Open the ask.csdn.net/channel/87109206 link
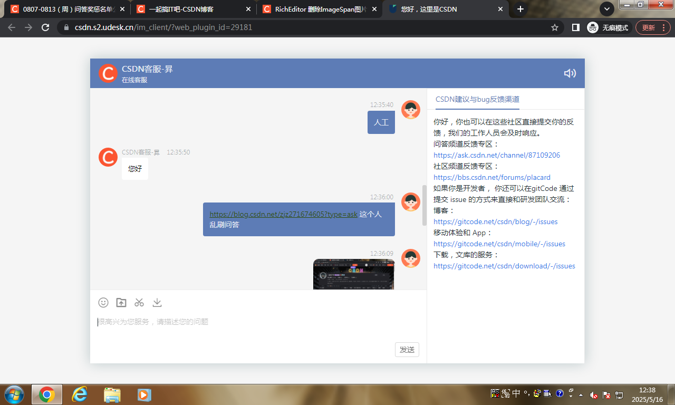 497,155
